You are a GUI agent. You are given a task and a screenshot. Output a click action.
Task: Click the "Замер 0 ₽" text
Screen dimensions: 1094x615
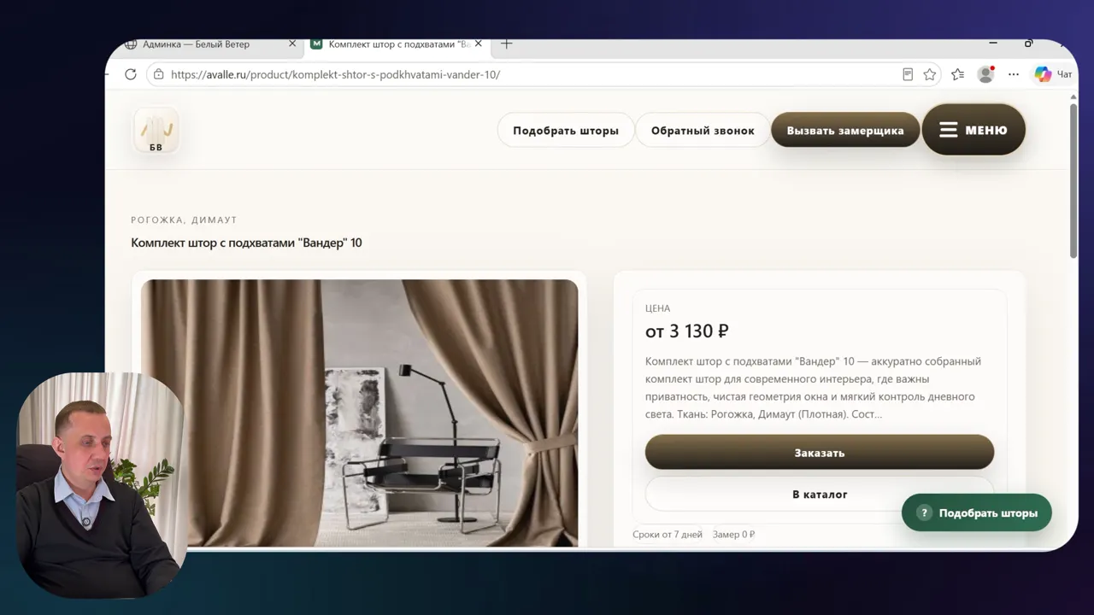click(x=734, y=535)
